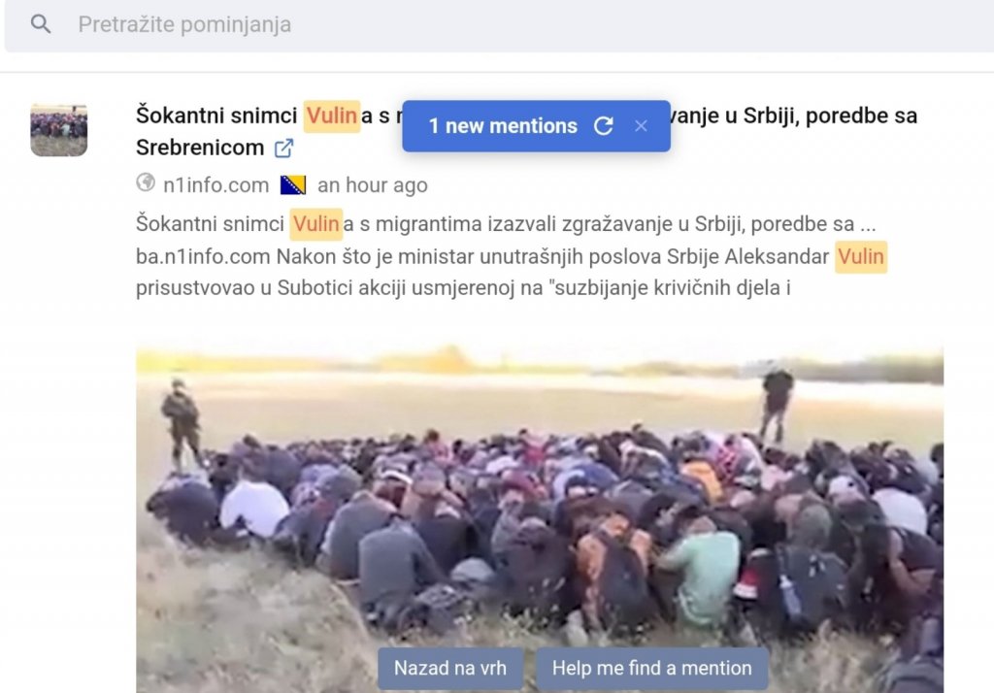
Task: Open the n1info.com source link
Action: point(216,185)
